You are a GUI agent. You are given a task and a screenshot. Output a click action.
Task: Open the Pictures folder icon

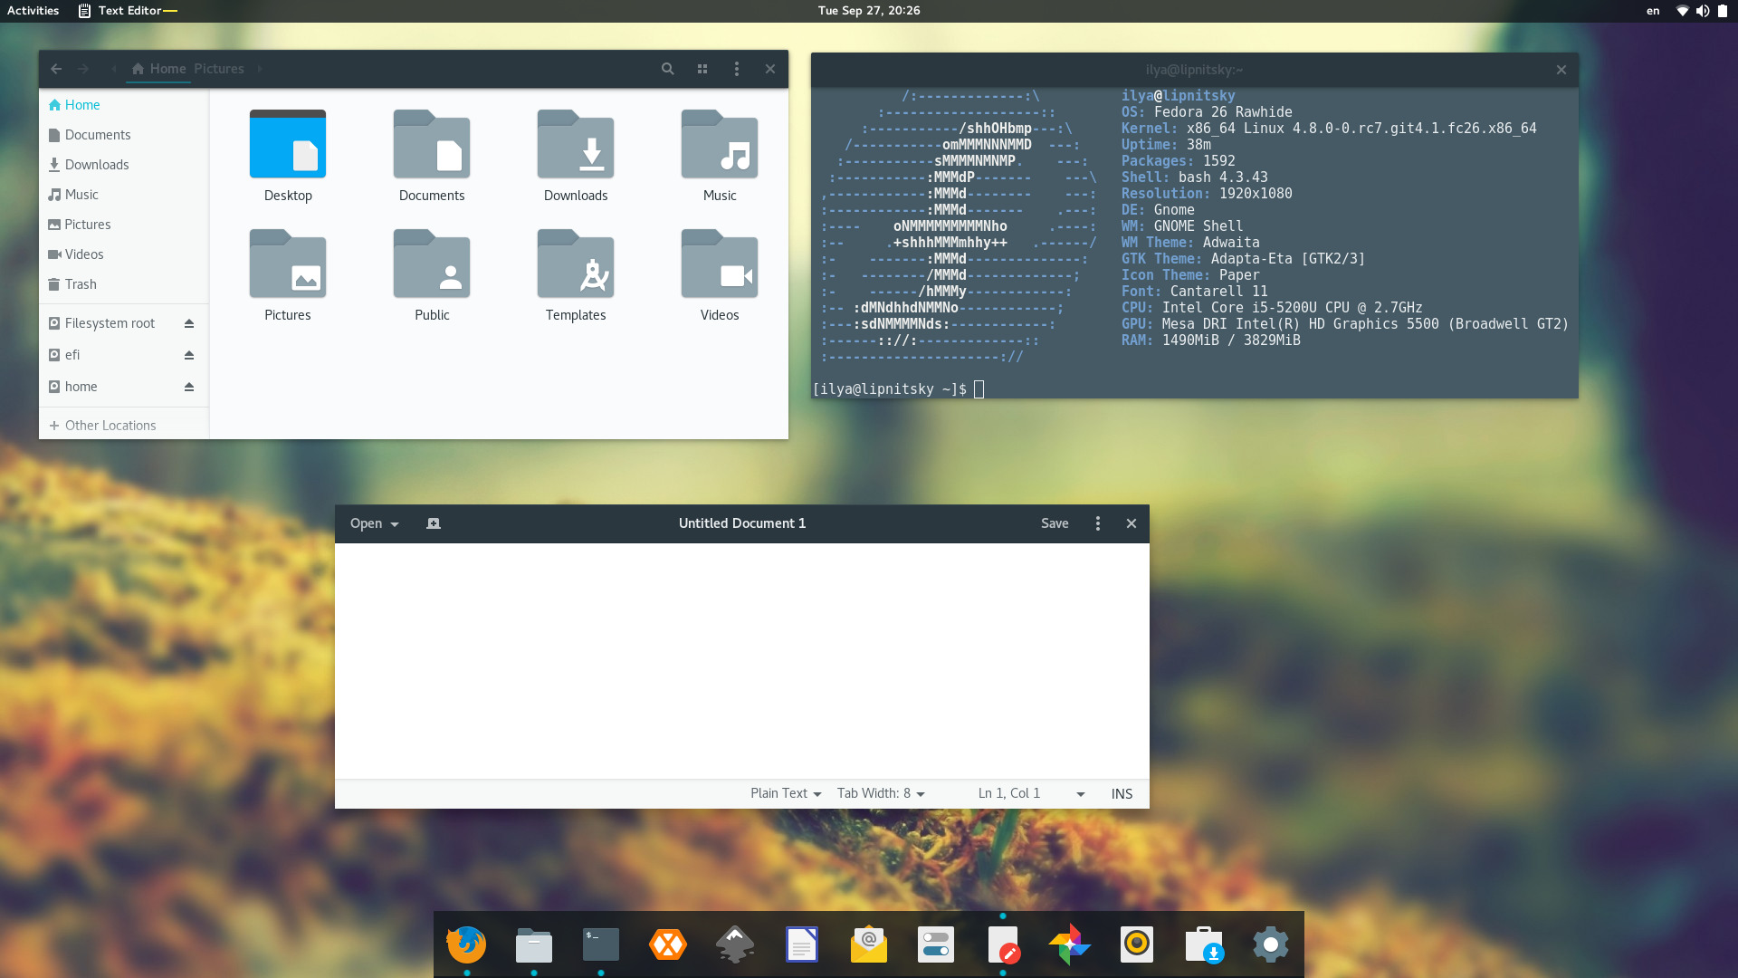[x=288, y=264]
